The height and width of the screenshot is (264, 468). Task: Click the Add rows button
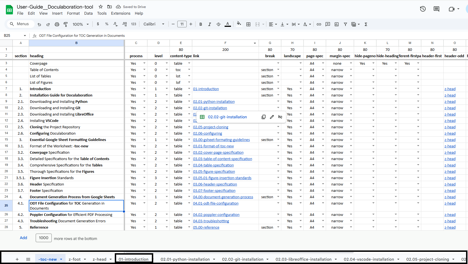24,238
